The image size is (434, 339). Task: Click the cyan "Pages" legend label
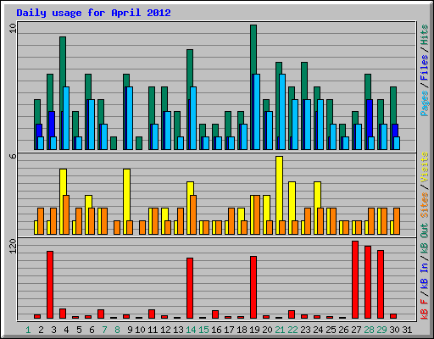tap(424, 103)
